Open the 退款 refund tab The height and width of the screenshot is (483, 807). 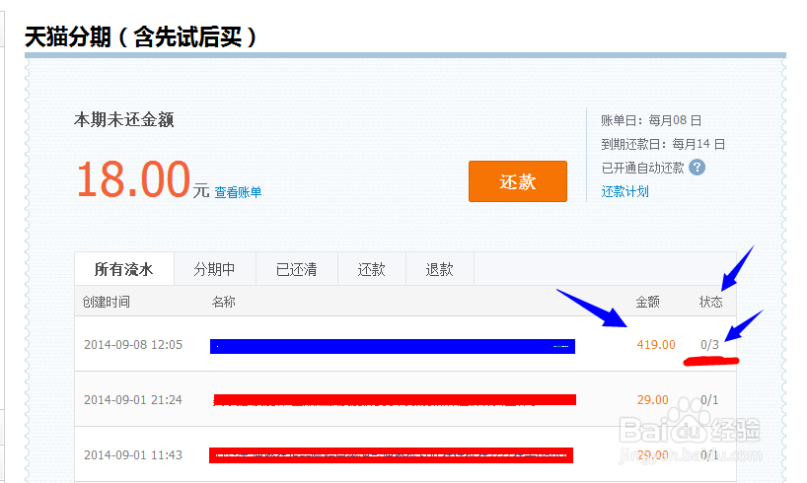point(440,269)
